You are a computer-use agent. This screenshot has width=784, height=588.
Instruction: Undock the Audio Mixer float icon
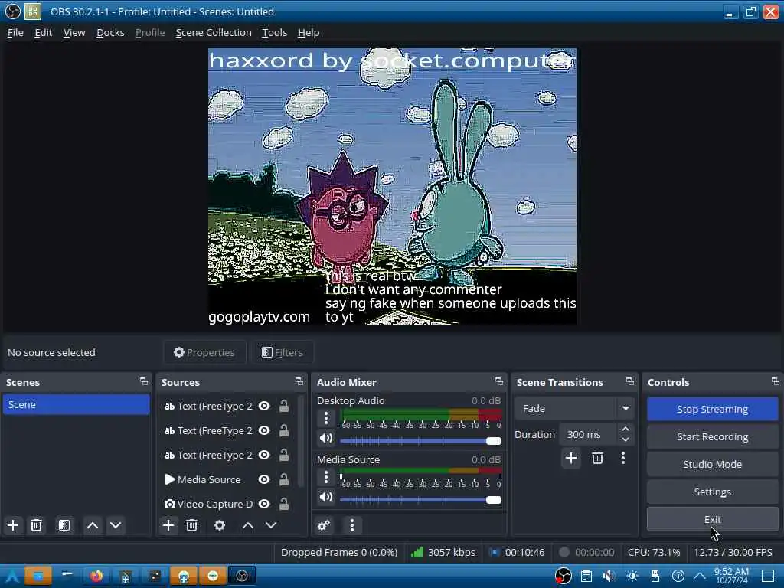[499, 381]
